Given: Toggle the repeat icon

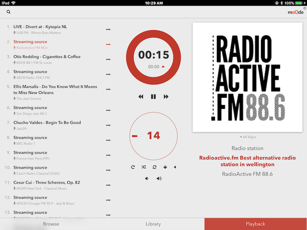Looking at the screenshot, I should (x=133, y=167).
